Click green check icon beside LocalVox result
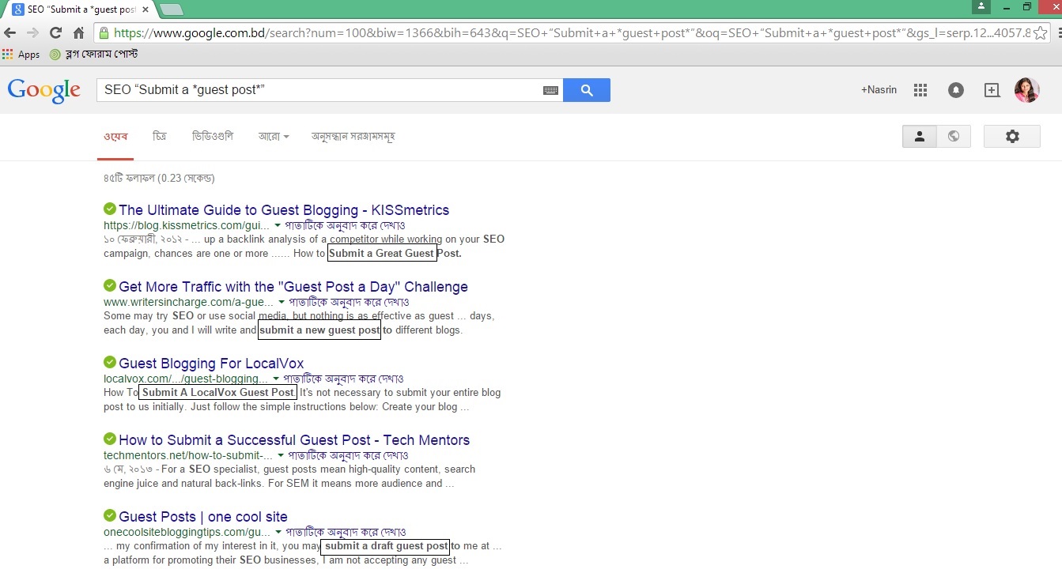Viewport: 1062px width, 573px height. click(110, 363)
